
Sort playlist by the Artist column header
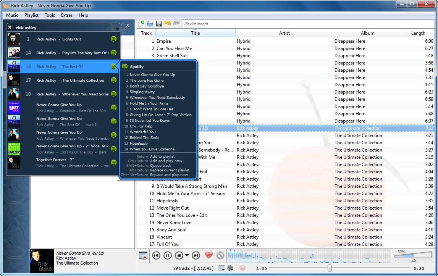click(x=284, y=33)
